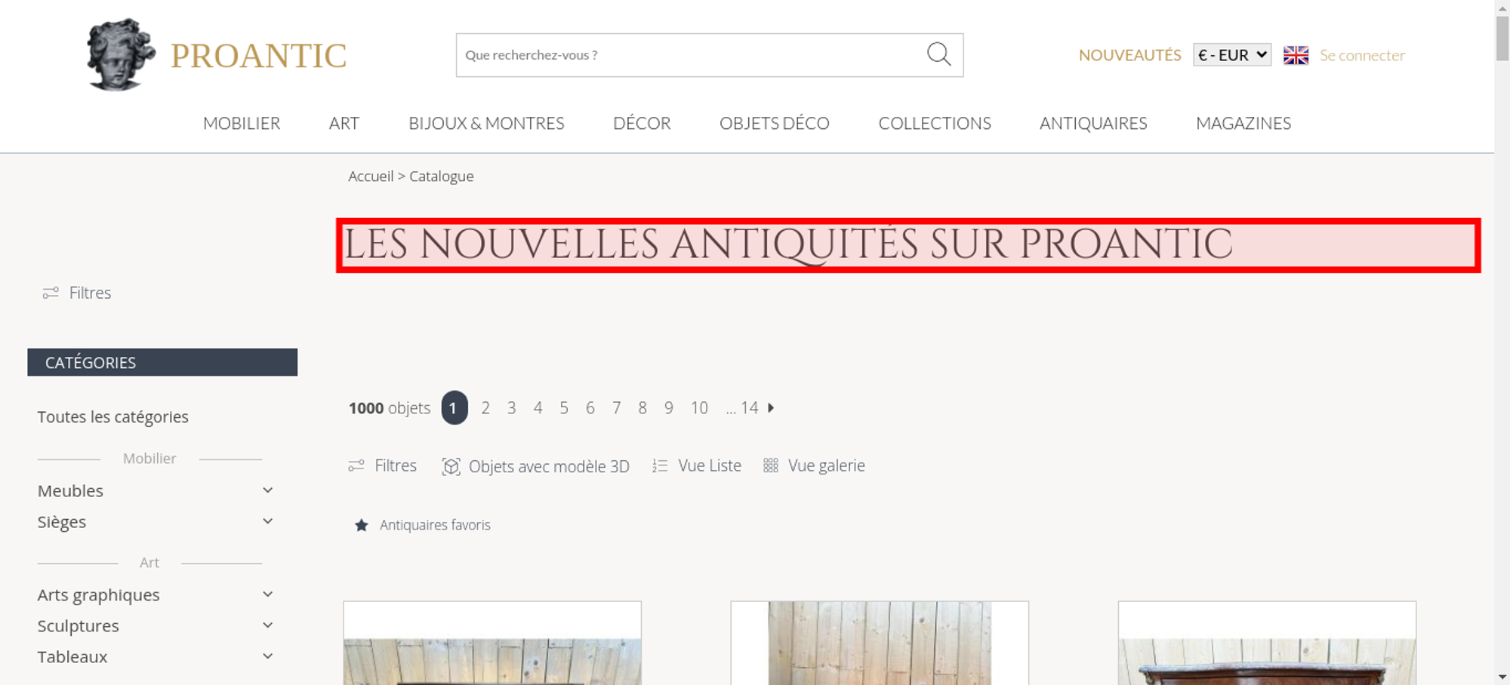Go to next page with pagination arrow
Viewport: 1510px width, 685px height.
[771, 407]
